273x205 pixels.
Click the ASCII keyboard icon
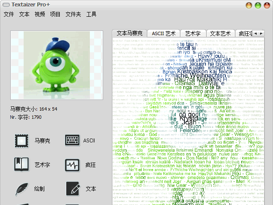point(72,140)
